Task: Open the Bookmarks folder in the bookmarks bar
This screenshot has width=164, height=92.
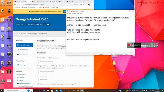Action: point(32,7)
